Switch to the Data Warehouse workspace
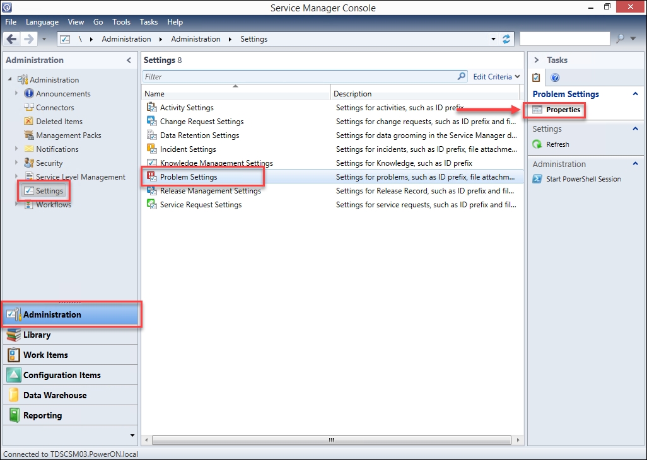 (70, 395)
